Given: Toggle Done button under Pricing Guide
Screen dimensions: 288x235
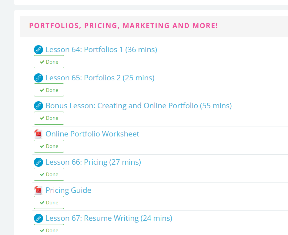Looking at the screenshot, I should (49, 203).
